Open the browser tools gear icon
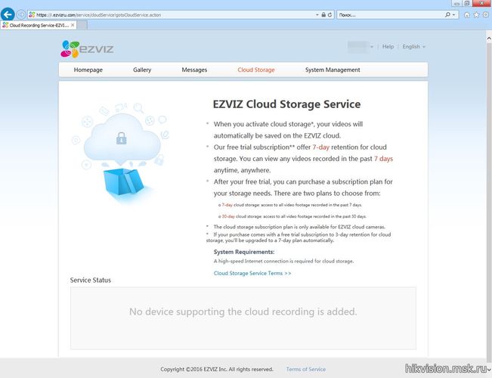492x378 pixels. click(486, 15)
